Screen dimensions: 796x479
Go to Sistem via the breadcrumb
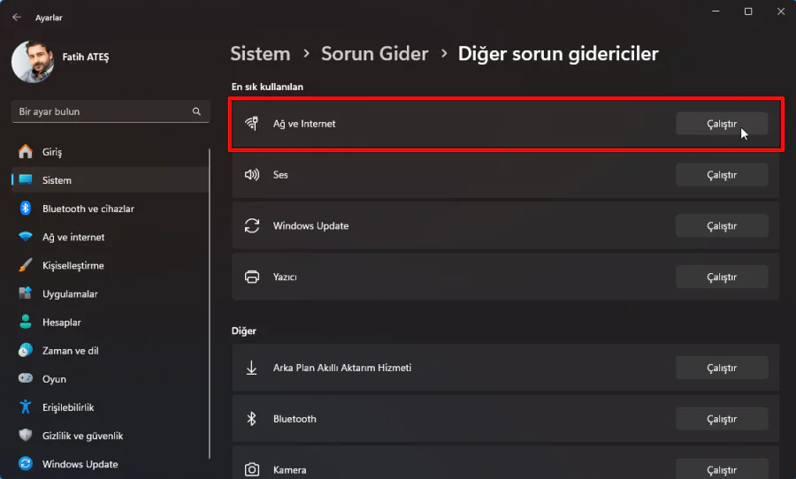click(260, 54)
